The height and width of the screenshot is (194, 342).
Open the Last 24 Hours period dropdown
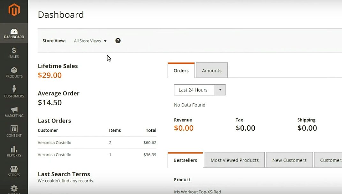coord(200,90)
